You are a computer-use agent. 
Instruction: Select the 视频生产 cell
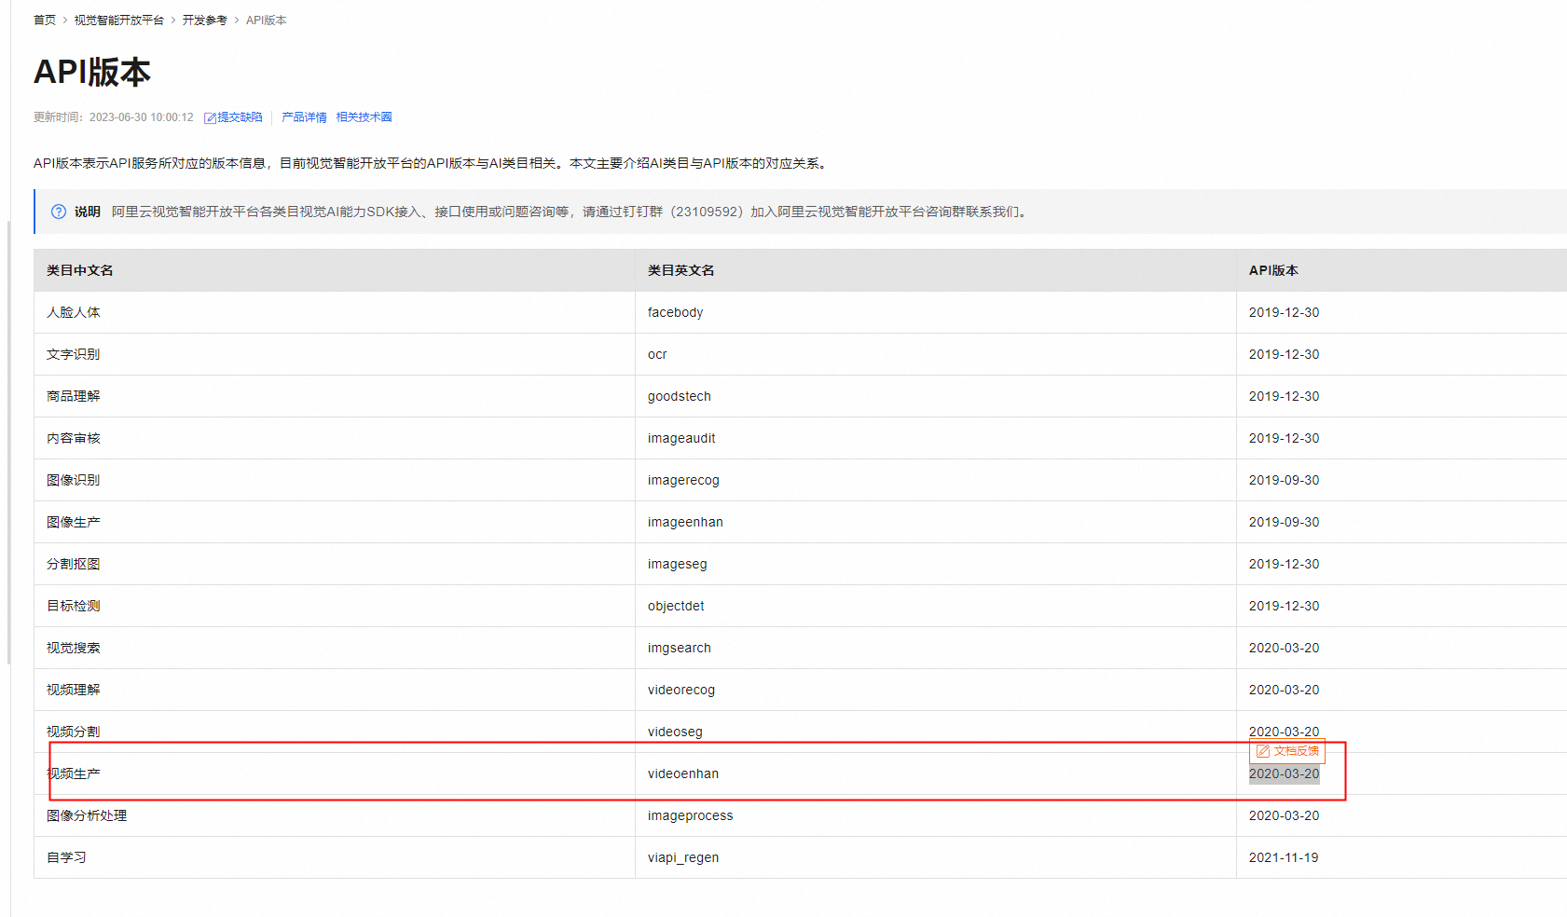point(335,773)
